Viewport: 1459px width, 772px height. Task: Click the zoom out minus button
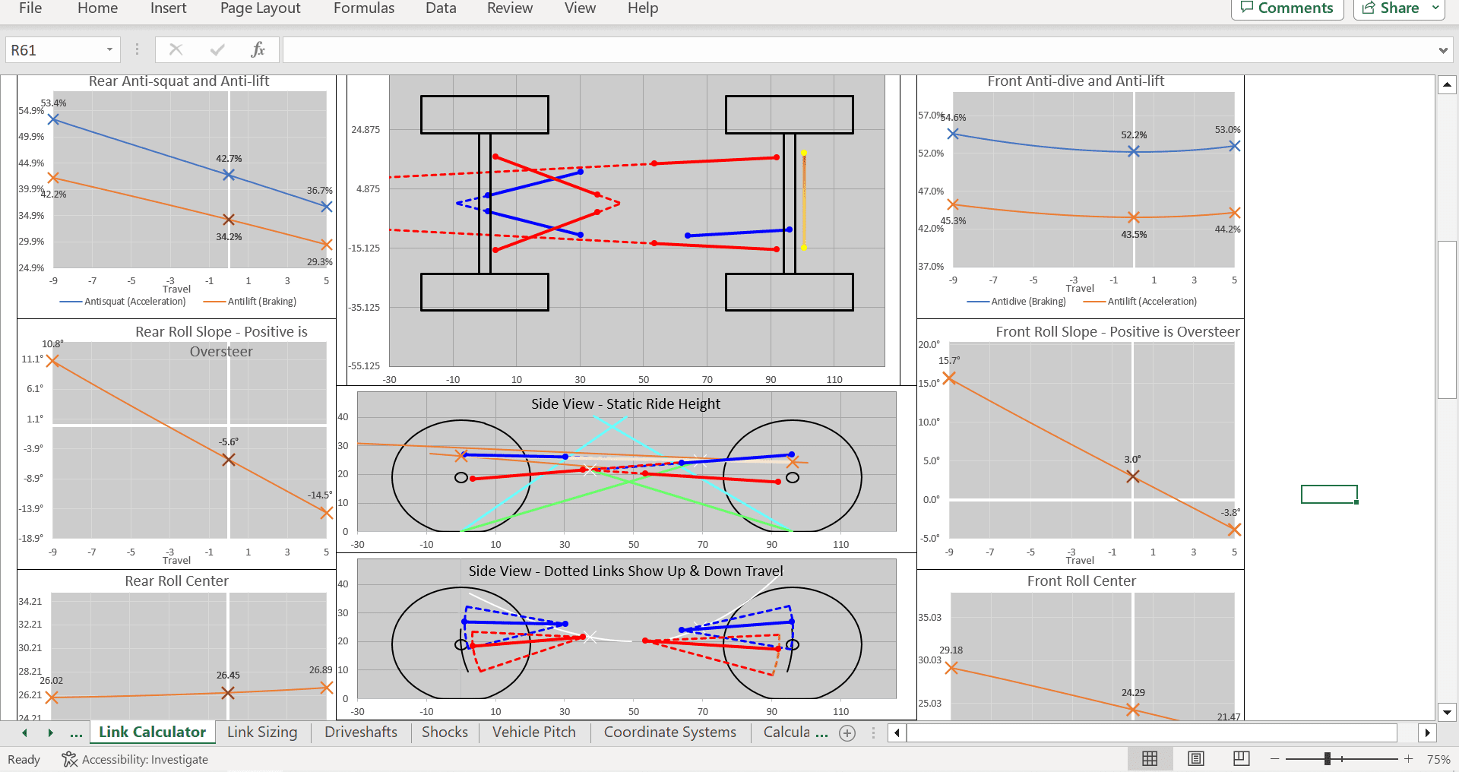1275,759
